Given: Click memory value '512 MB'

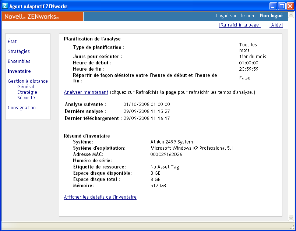Looking at the screenshot, I should point(158,185).
